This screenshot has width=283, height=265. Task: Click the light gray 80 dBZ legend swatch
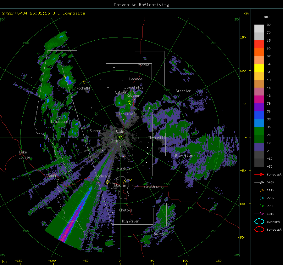(x=259, y=28)
